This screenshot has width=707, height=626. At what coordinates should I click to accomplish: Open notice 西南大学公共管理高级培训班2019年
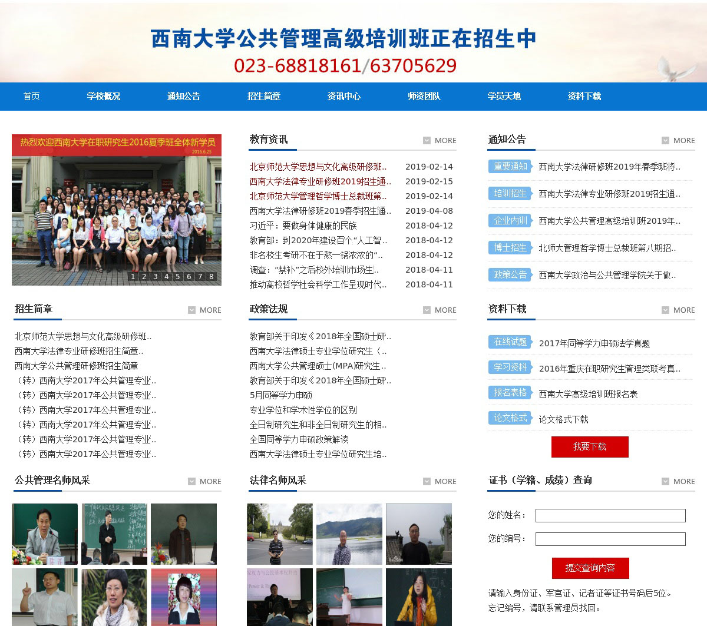(609, 221)
